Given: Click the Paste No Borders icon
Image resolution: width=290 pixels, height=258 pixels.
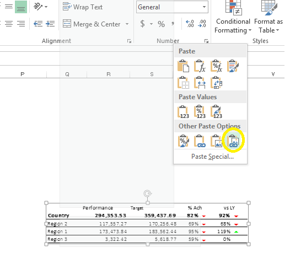Looking at the screenshot, I should [x=183, y=83].
